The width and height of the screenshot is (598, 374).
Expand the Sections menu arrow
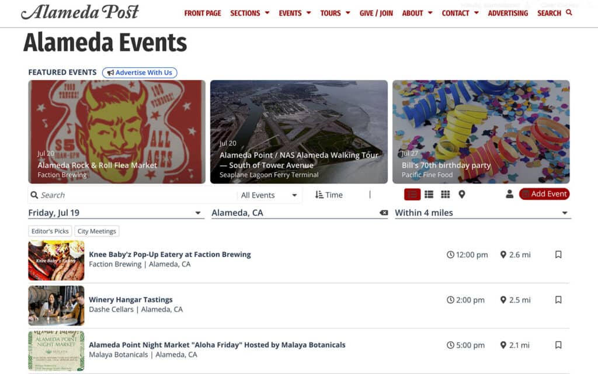267,13
